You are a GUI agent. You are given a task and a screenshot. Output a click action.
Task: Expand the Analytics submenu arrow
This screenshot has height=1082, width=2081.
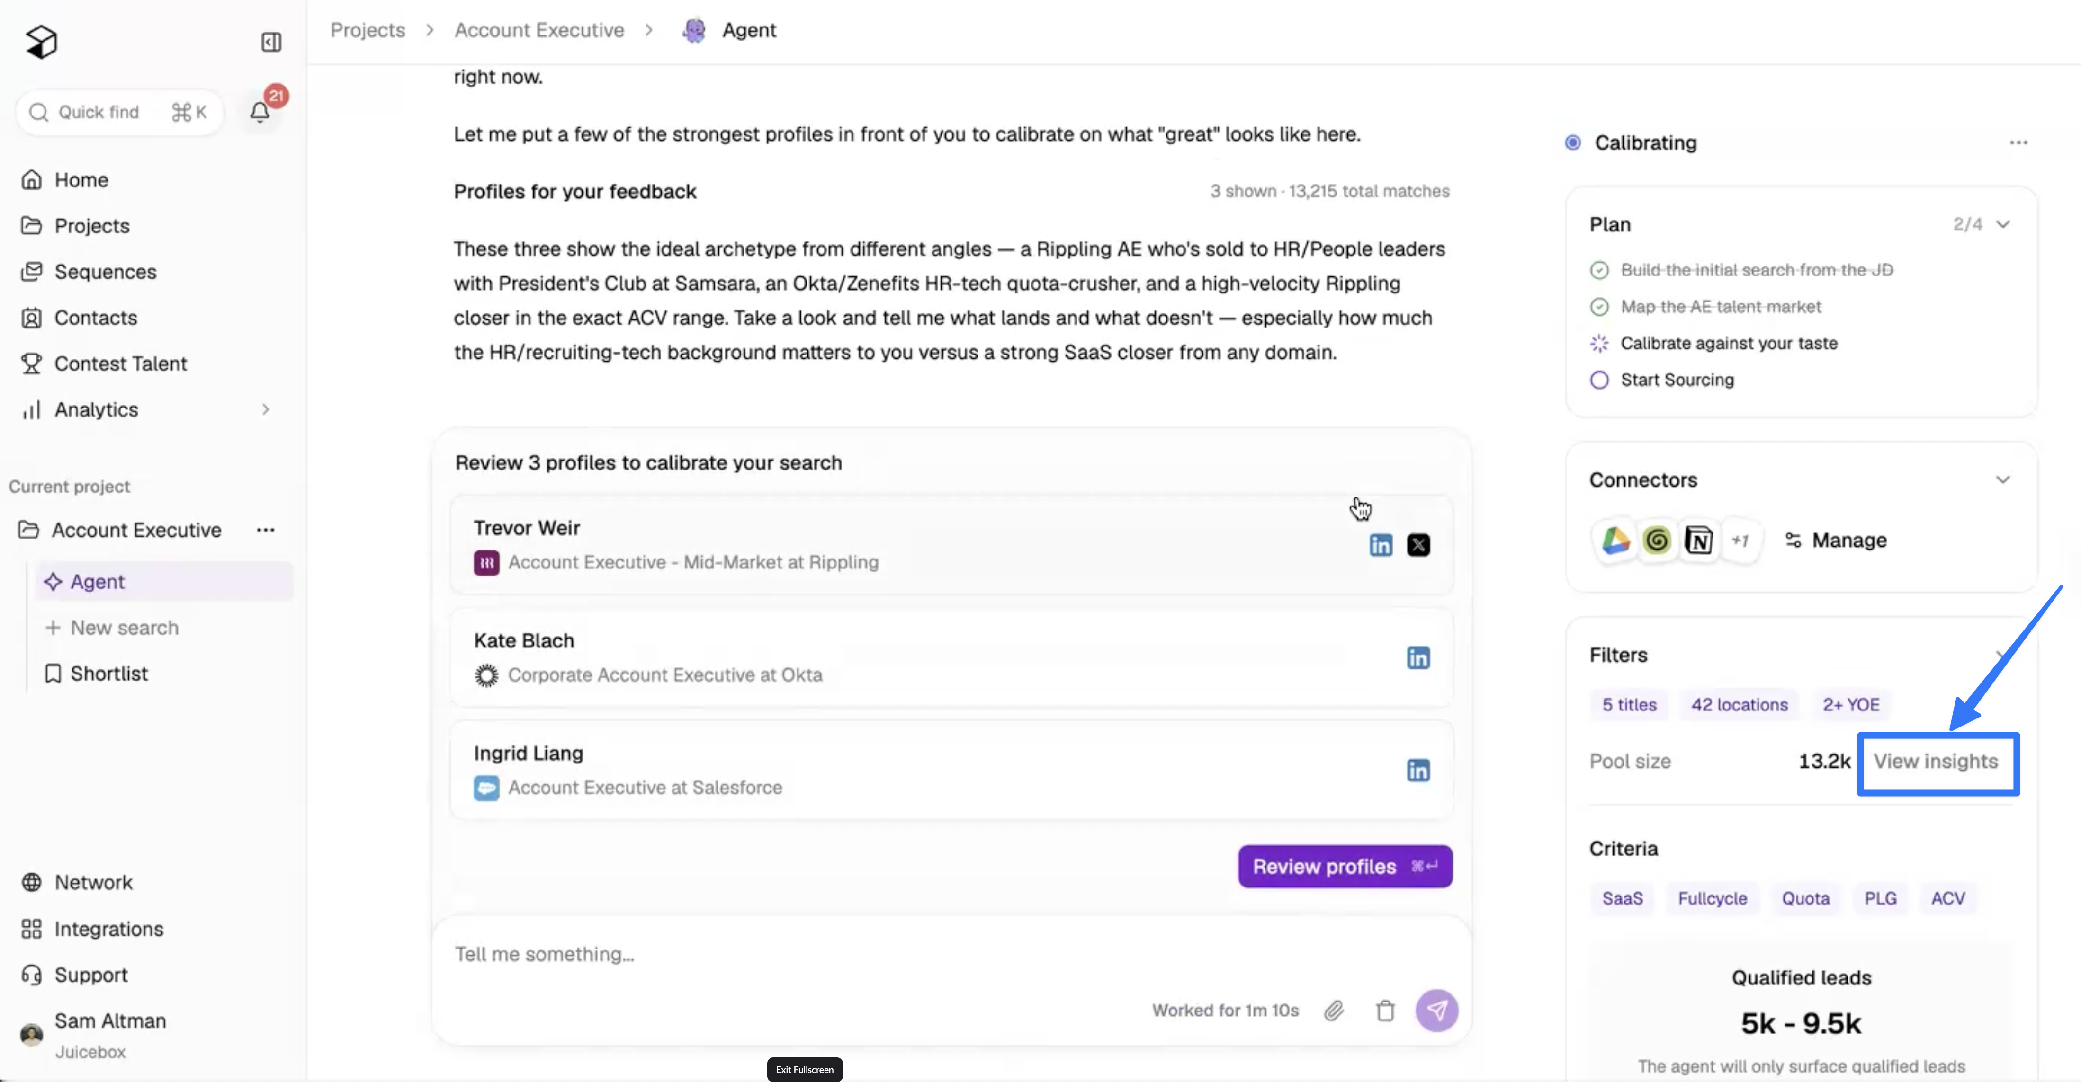265,409
